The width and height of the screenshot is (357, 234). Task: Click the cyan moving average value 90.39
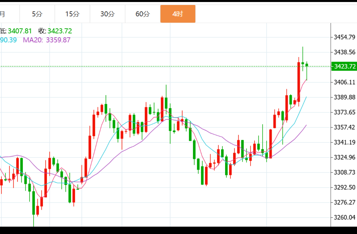[x=8, y=40]
